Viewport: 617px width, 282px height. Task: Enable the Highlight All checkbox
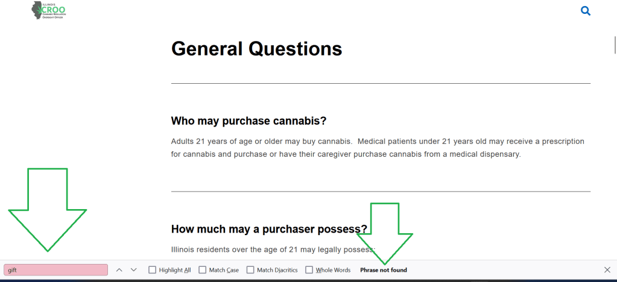(153, 270)
